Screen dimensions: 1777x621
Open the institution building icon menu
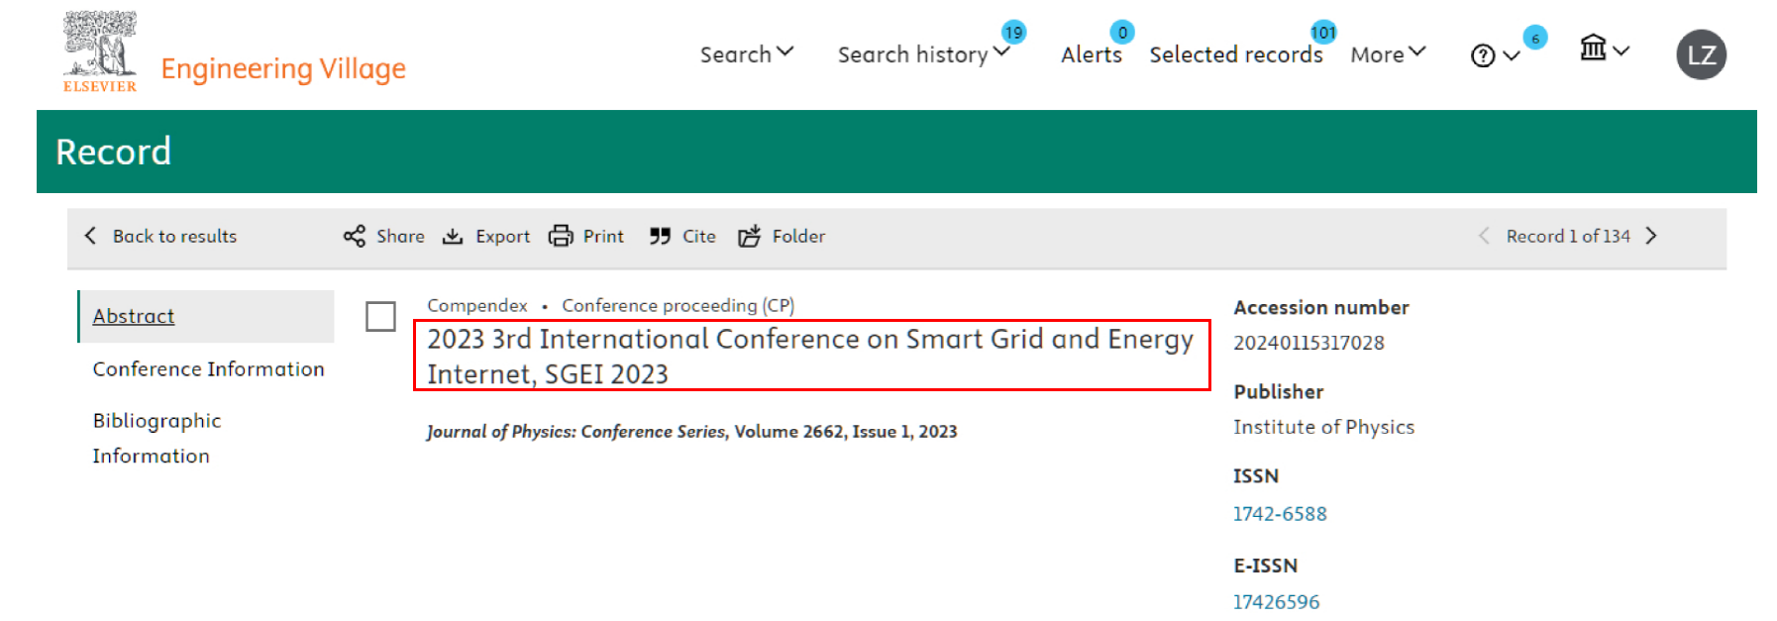(x=1604, y=48)
